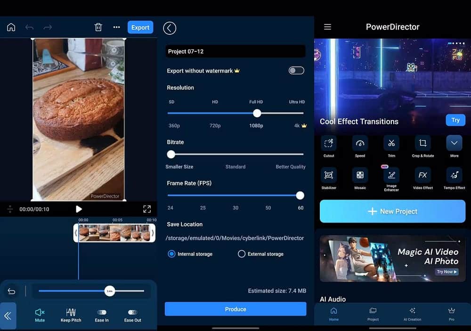Choose the 4k premium resolution
Image resolution: width=471 pixels, height=331 pixels.
pos(300,126)
